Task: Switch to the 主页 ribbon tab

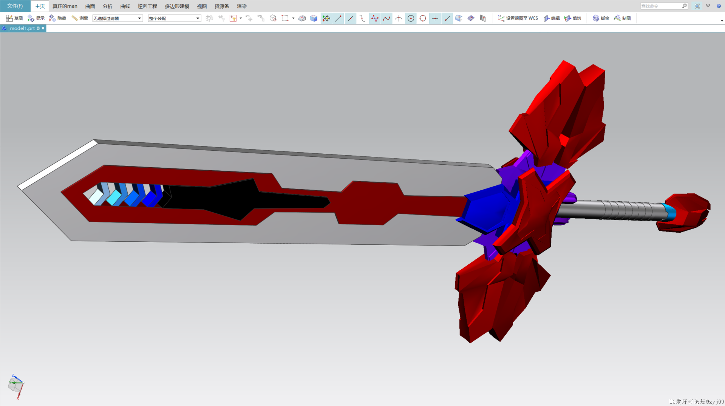Action: [x=40, y=6]
